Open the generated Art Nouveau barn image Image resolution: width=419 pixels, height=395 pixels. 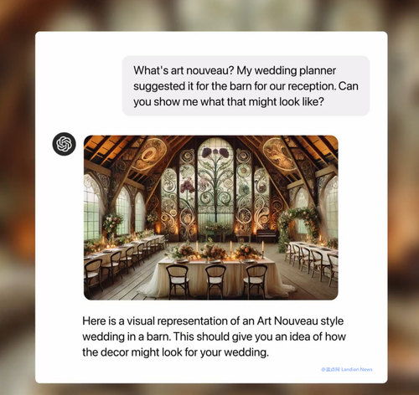click(x=211, y=218)
